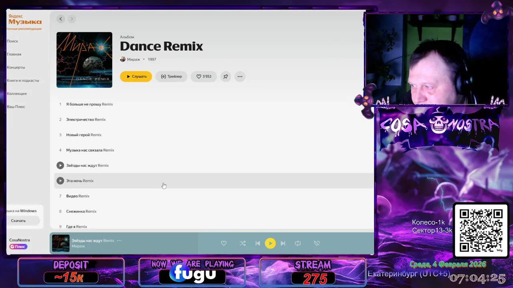The width and height of the screenshot is (513, 288).
Task: Toggle shuffle in the player bar
Action: (x=243, y=243)
